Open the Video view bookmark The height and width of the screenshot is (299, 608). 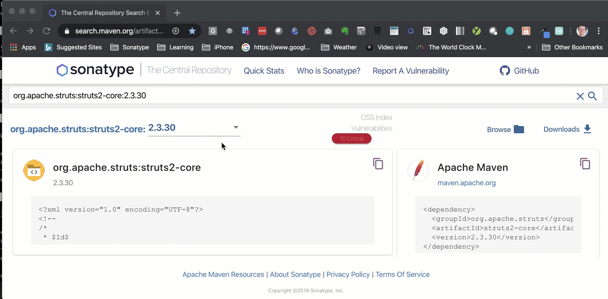387,47
